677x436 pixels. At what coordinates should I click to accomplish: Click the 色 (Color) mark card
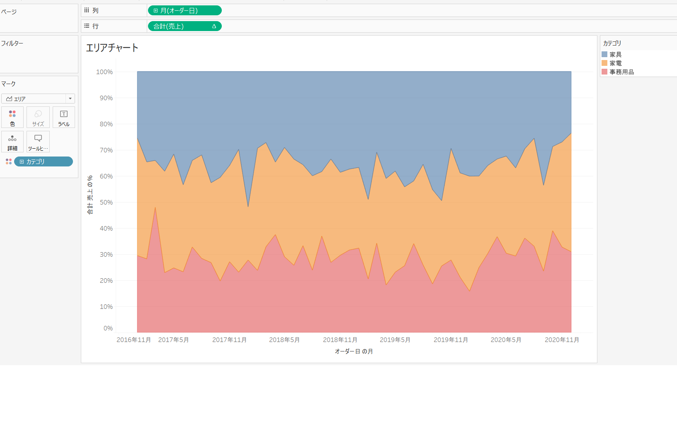(x=12, y=117)
